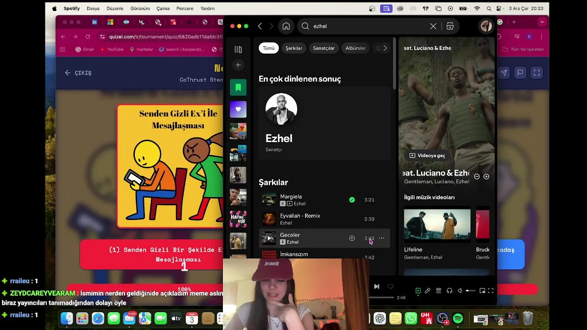Add Geceler to library with plus circle
The image size is (587, 330).
click(352, 238)
